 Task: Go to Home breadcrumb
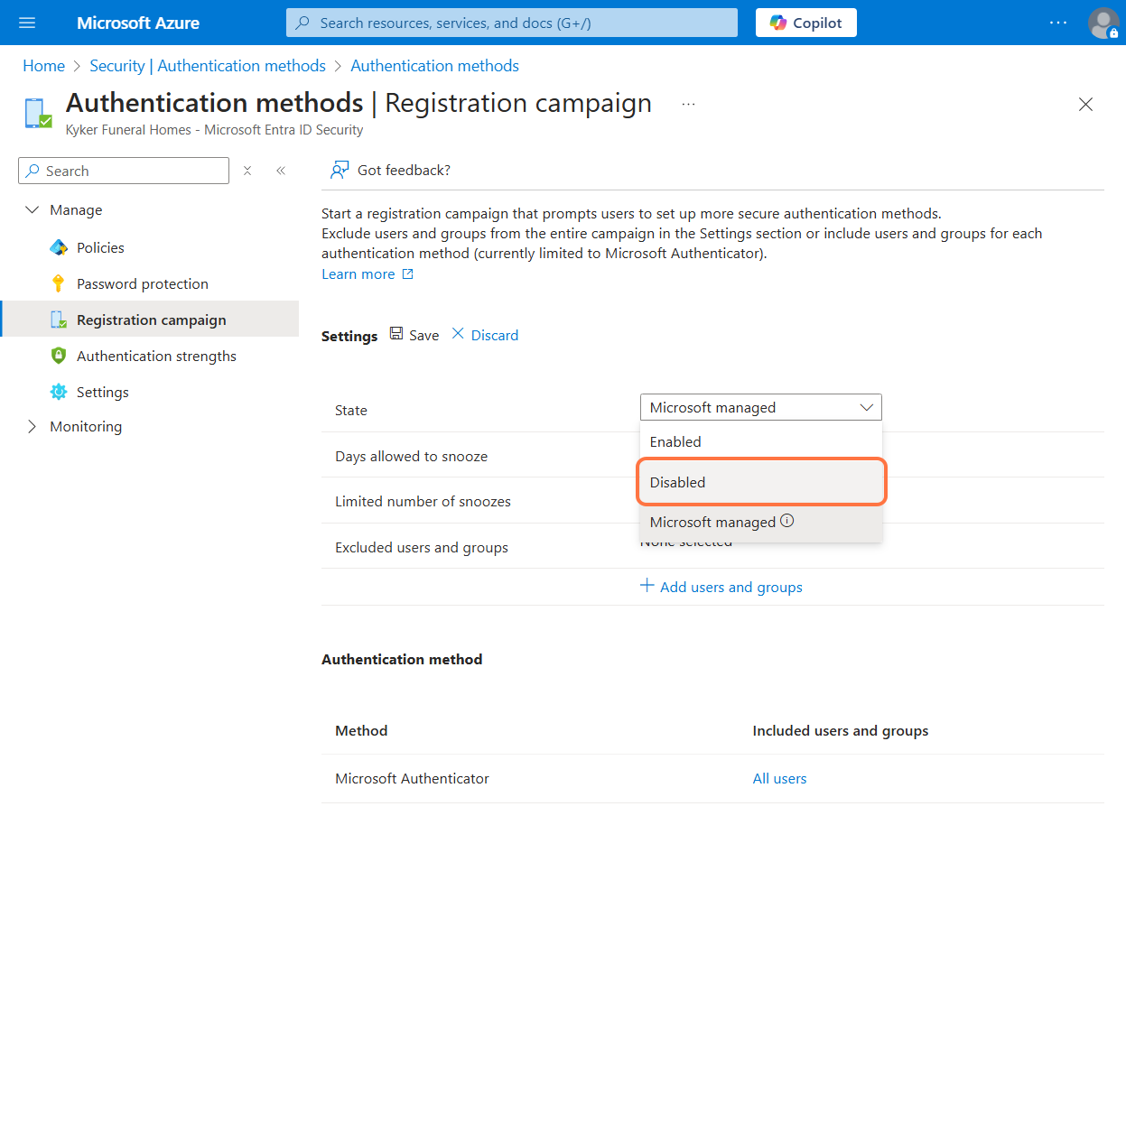(43, 66)
